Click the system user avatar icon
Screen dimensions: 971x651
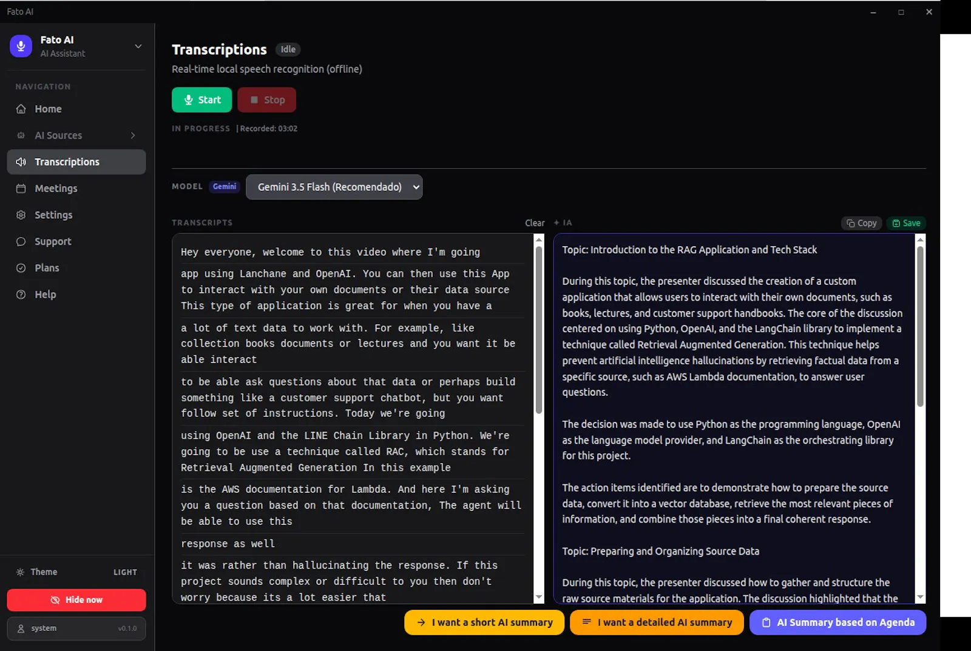pos(21,629)
